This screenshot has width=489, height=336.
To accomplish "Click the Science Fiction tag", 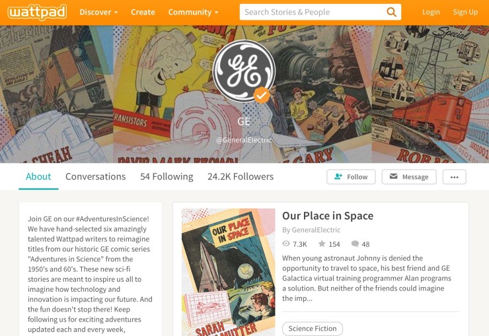I will (313, 329).
